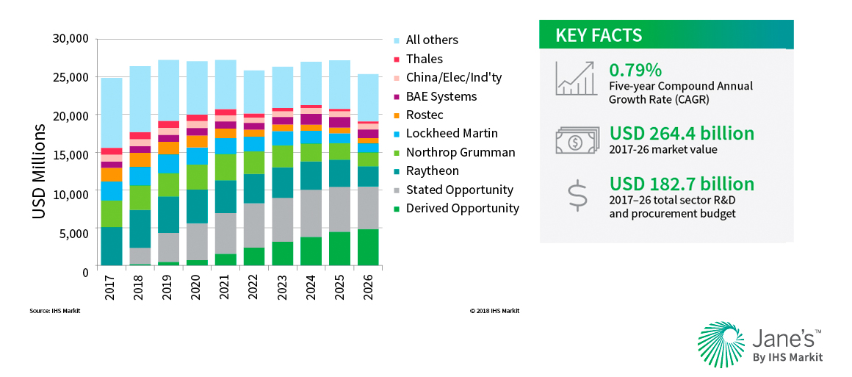852x377 pixels.
Task: Click the Derived Opportunity segment of the 2026 bar
Action: [x=369, y=248]
